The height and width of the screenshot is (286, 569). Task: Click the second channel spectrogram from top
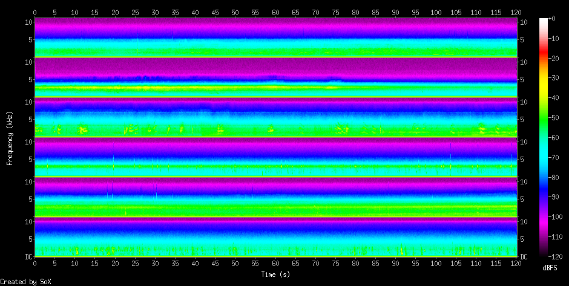click(x=275, y=77)
